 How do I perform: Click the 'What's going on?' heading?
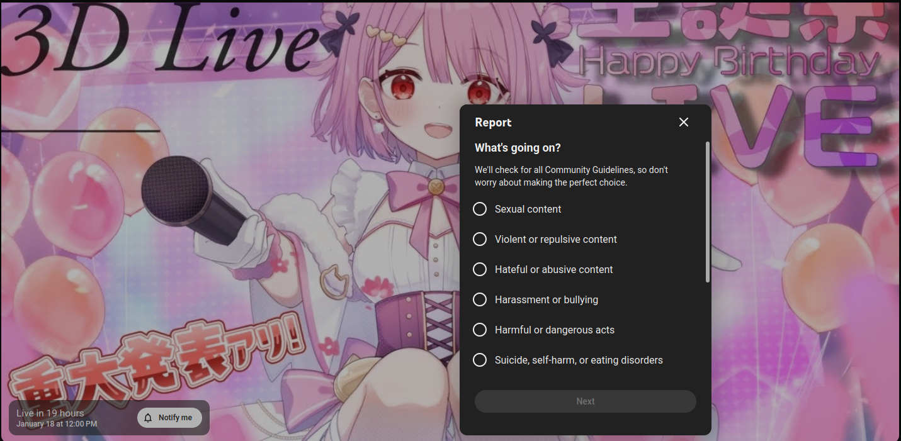[518, 148]
